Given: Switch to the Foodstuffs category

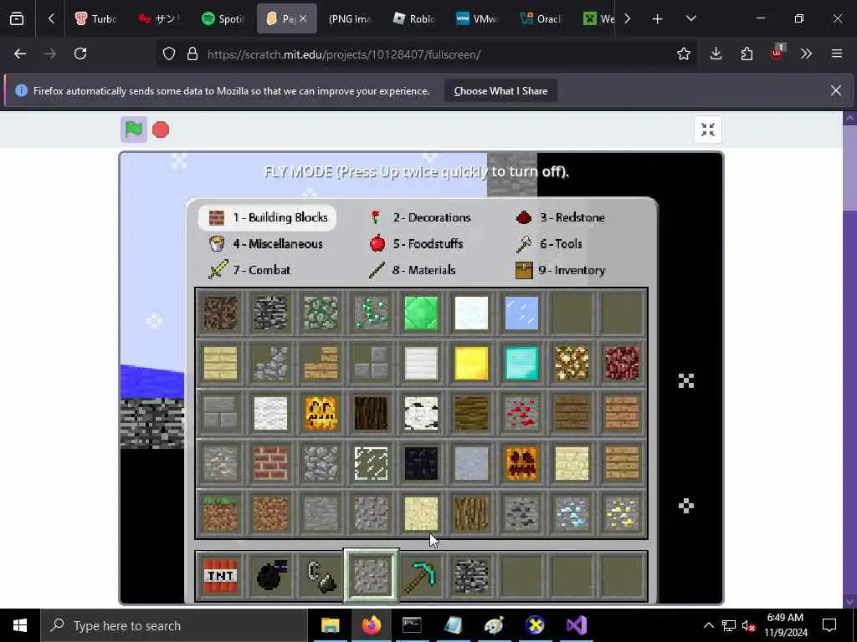Looking at the screenshot, I should pos(417,243).
